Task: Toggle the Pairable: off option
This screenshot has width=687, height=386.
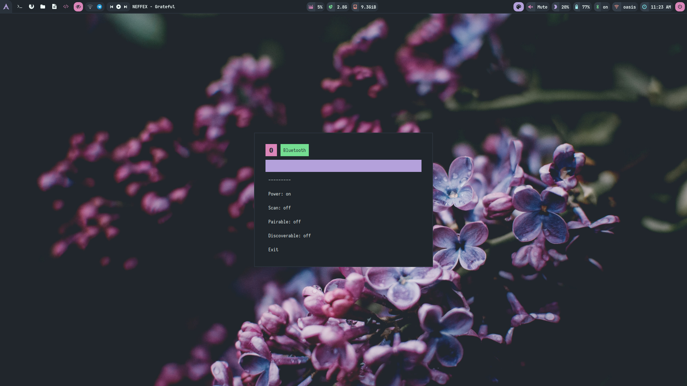Action: (x=284, y=222)
